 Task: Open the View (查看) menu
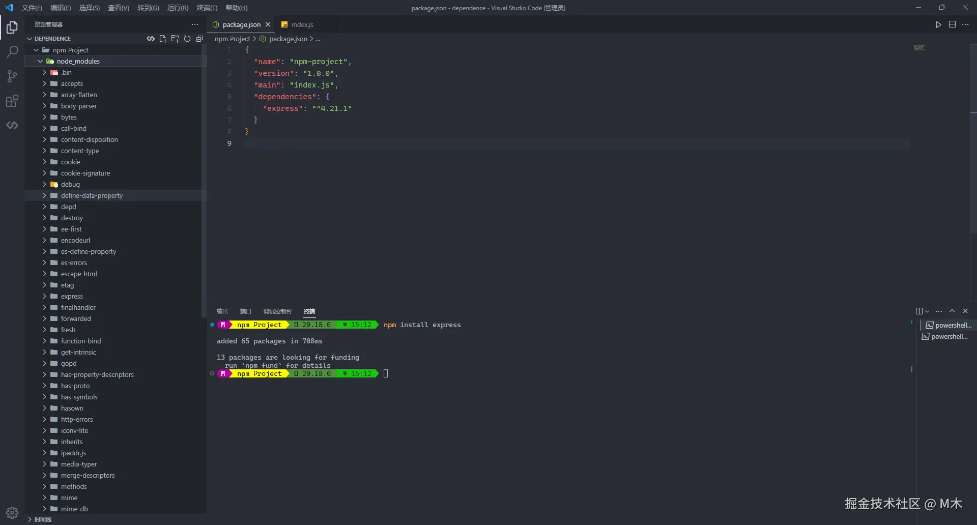119,8
